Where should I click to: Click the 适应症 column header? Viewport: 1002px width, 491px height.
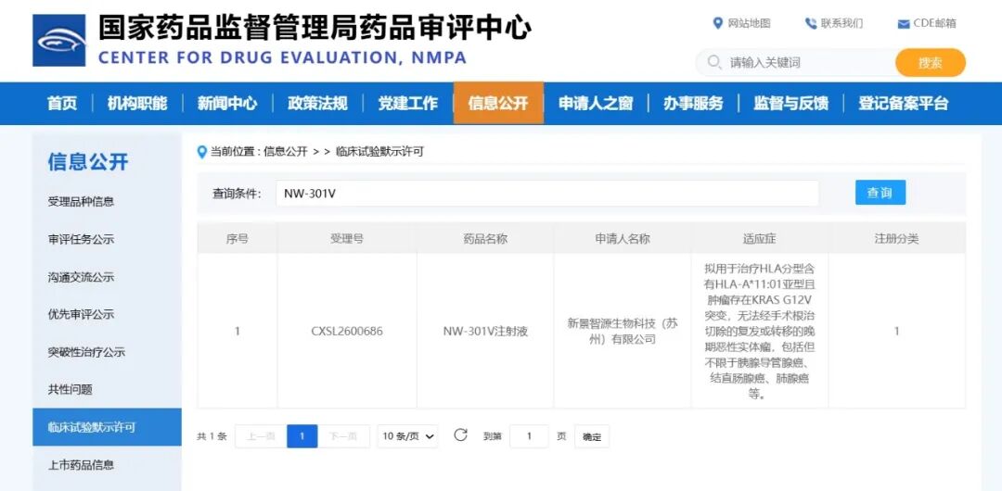coord(760,239)
